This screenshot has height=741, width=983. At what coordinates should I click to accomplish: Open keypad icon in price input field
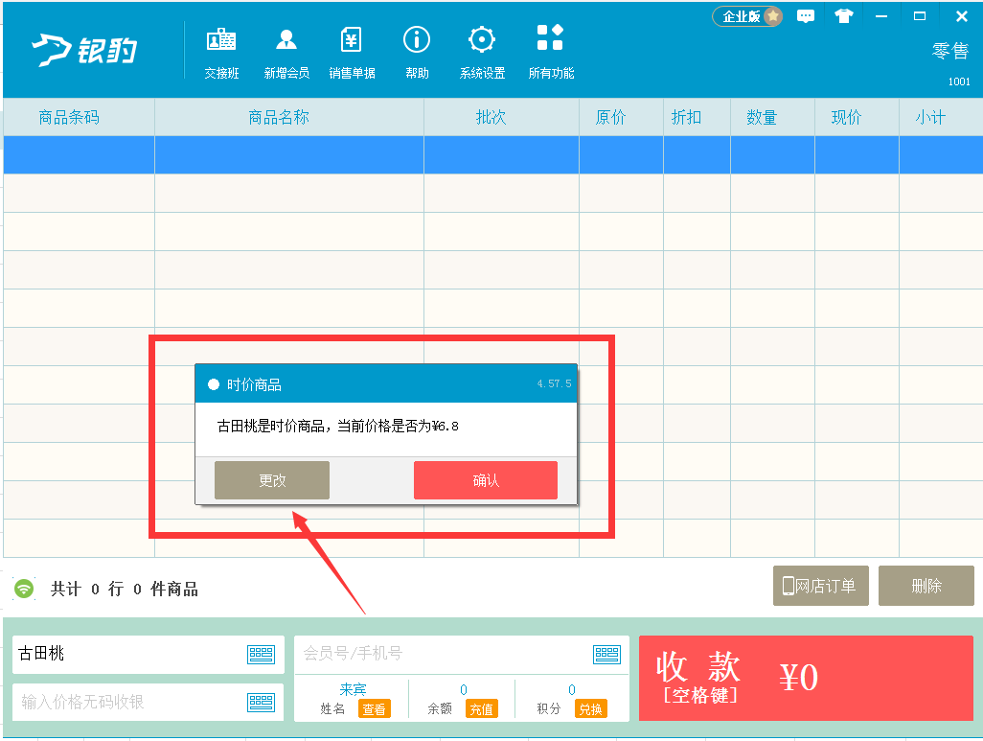coord(261,702)
